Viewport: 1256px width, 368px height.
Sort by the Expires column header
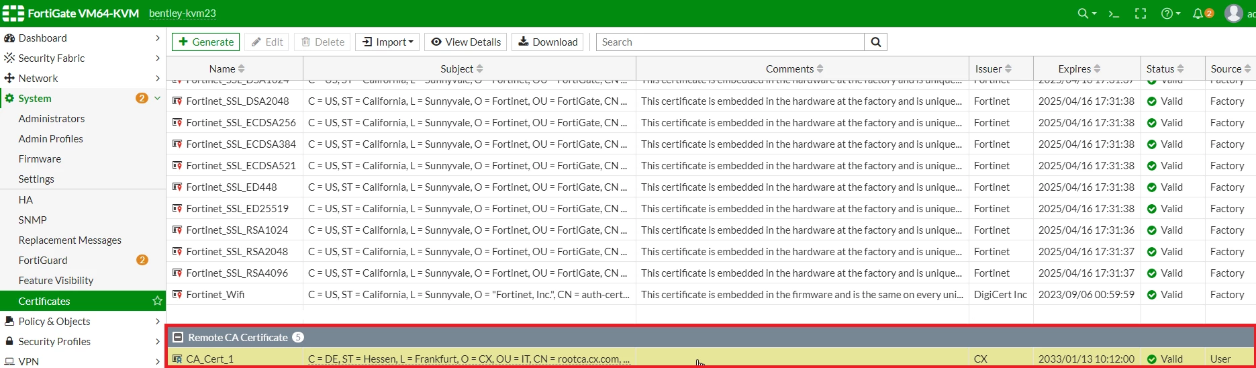point(1079,68)
